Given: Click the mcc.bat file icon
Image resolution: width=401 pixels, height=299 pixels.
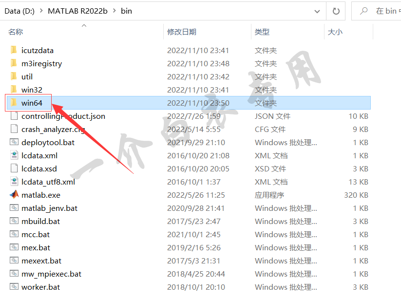Looking at the screenshot, I should (14, 234).
